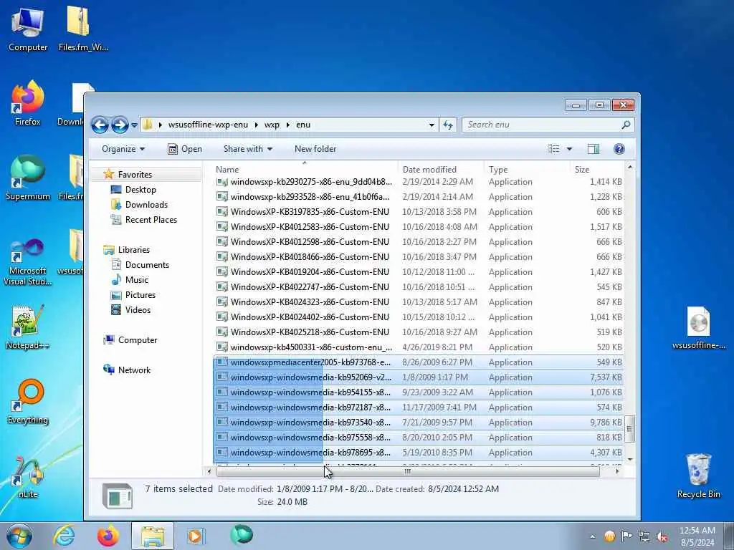Viewport: 734px width, 550px height.
Task: Select wxp in the address path
Action: [x=272, y=125]
